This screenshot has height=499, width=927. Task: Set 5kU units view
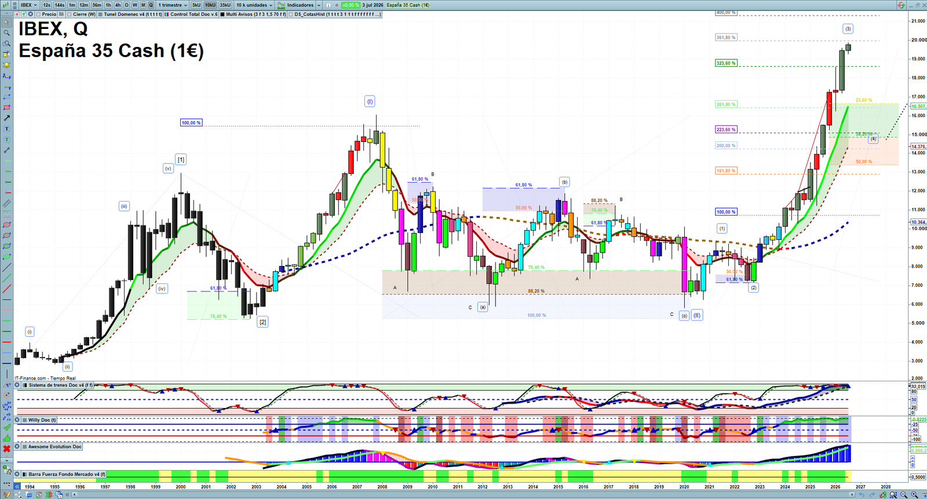click(196, 5)
